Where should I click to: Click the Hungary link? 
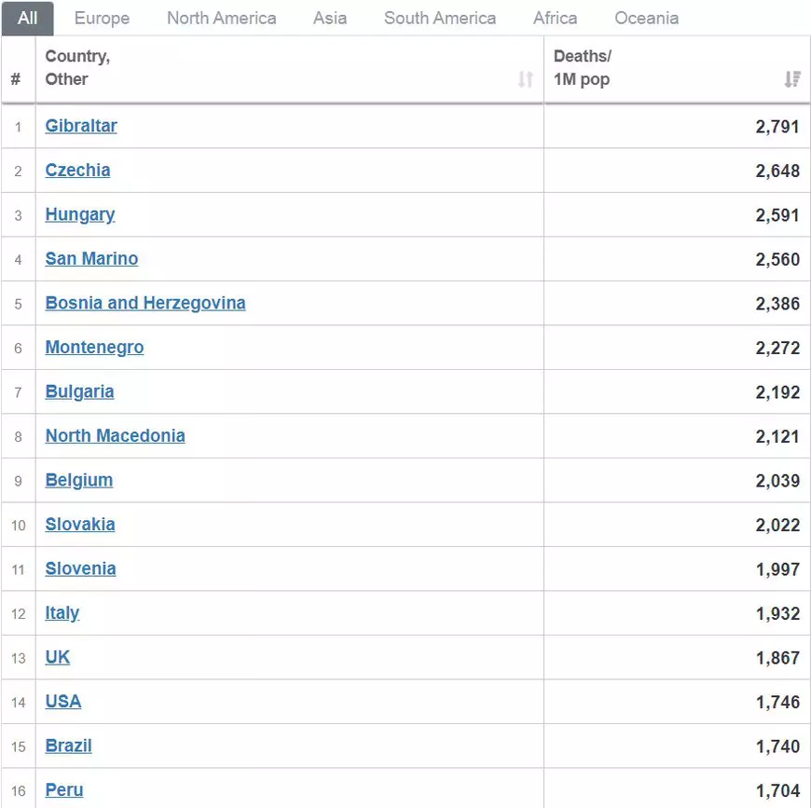(x=80, y=214)
